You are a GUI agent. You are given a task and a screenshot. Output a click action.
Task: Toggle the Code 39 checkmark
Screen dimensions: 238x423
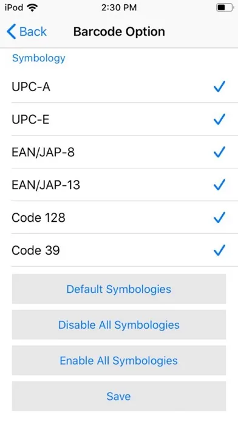[x=219, y=250]
